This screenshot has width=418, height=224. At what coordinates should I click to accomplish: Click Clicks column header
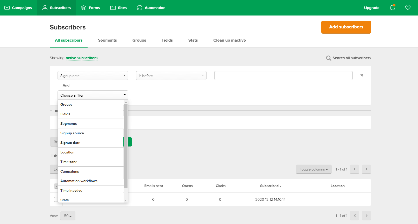tap(221, 186)
